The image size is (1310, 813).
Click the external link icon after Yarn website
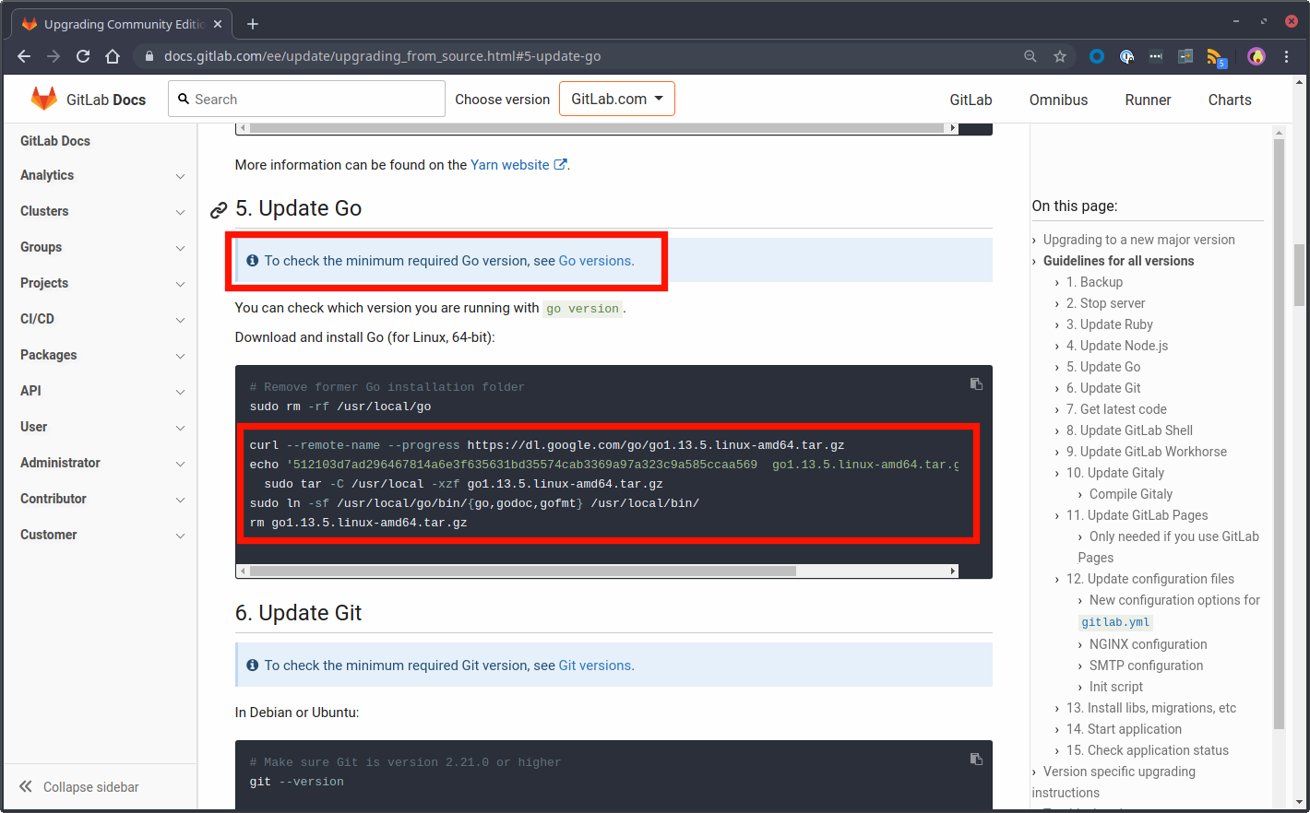[x=560, y=165]
